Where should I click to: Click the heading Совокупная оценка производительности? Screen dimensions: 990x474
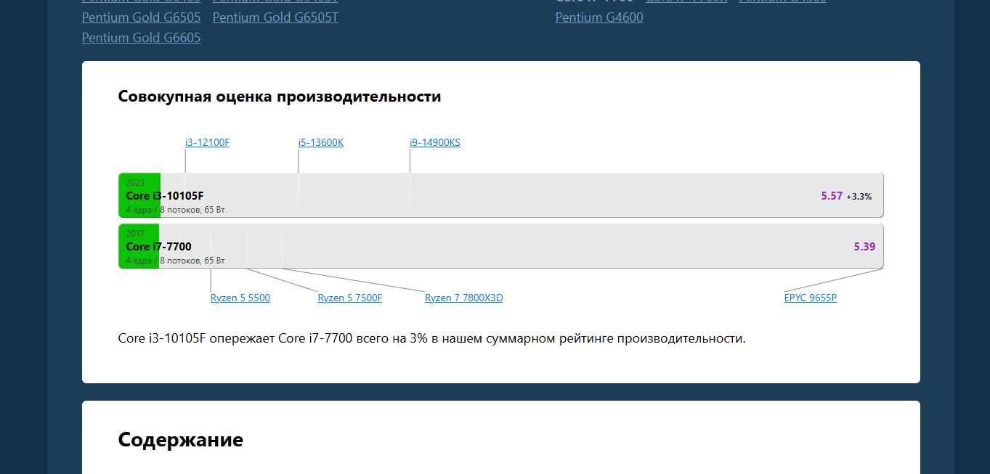pos(280,97)
